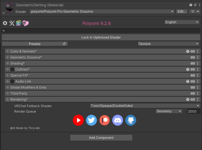The image size is (202, 150).
Task: Click the pink heart supporter icon
Action: tap(26, 23)
